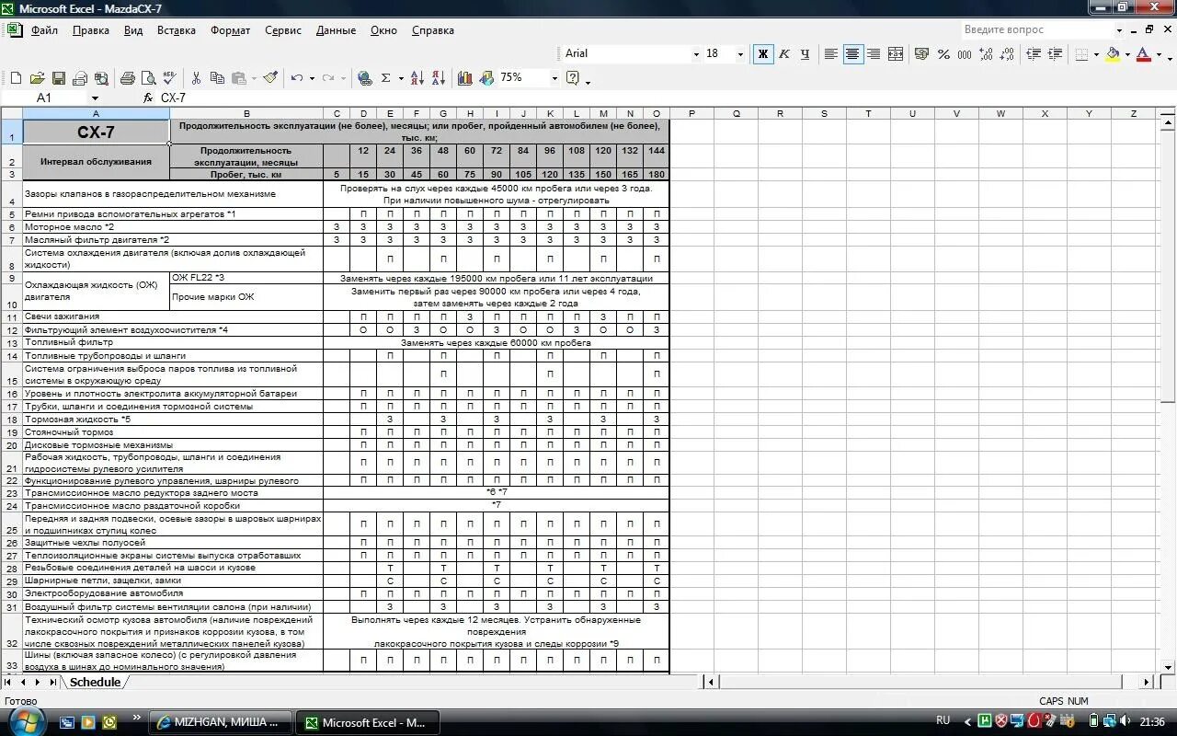Go to the last sheet tab arrow
The height and width of the screenshot is (736, 1177).
51,683
